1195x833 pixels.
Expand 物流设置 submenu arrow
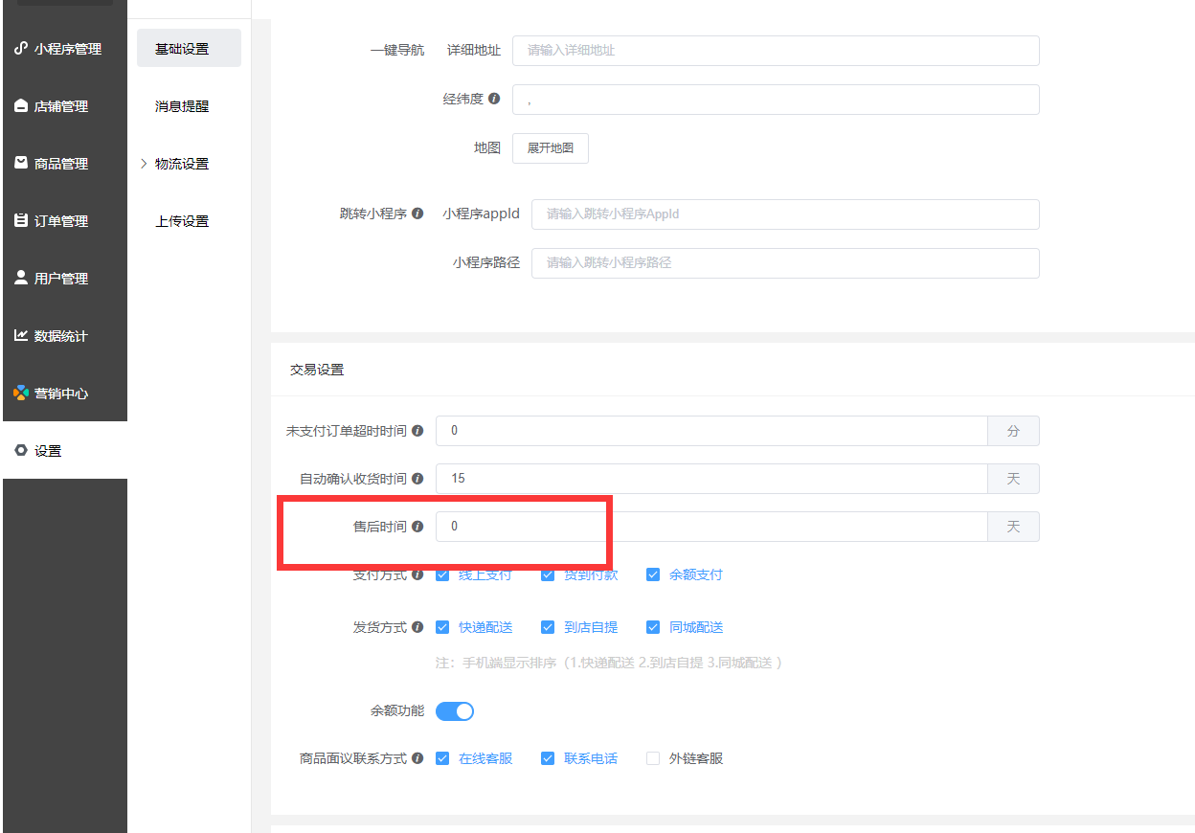click(144, 164)
